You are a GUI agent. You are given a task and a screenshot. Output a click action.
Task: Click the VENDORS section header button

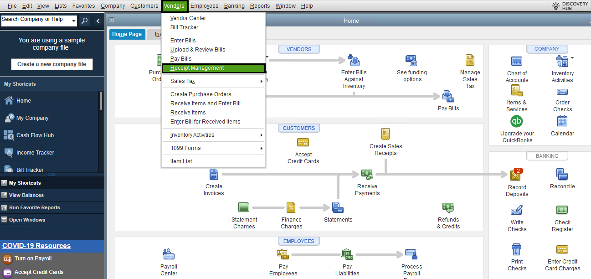[299, 49]
